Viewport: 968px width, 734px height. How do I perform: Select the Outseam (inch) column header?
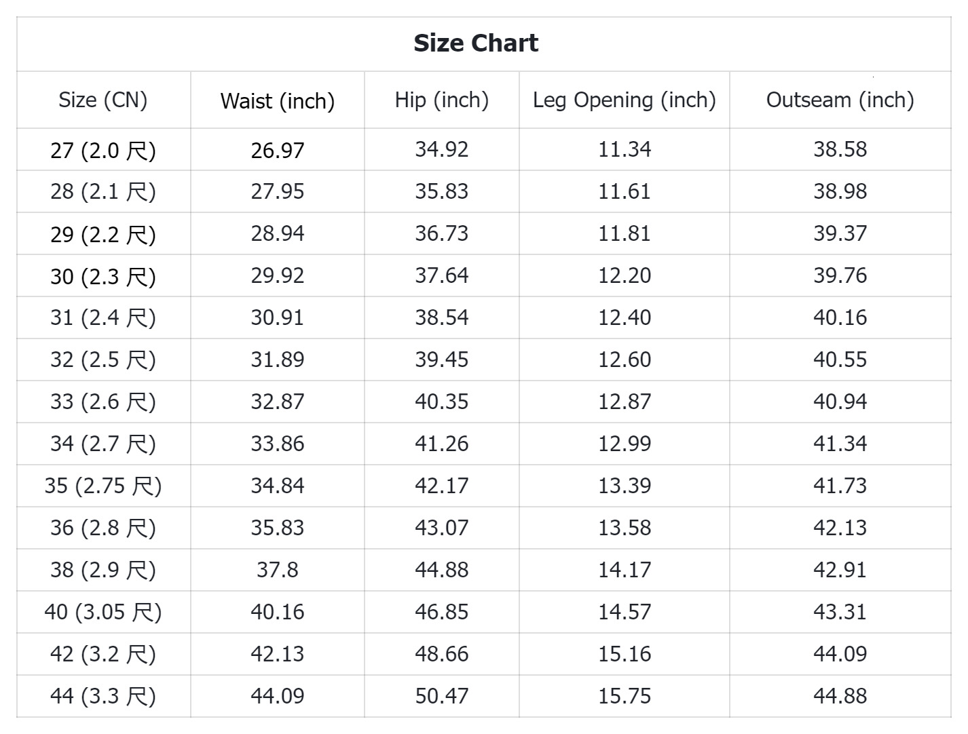pos(840,100)
